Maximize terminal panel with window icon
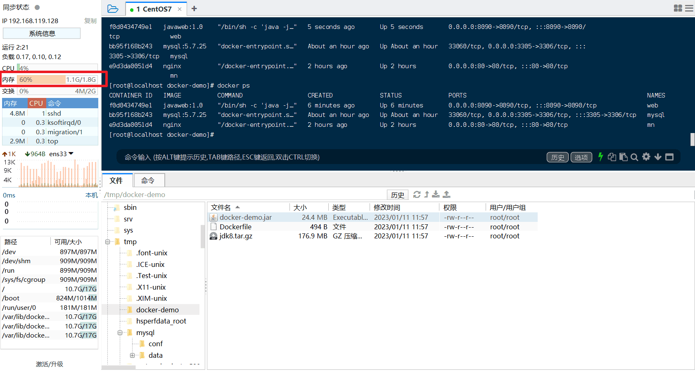 [669, 157]
